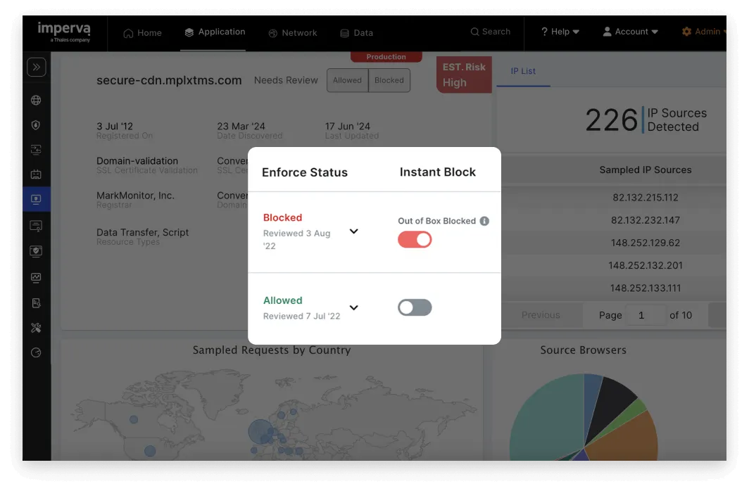Screen dimensions: 749x491
Task: Click the Imperva logo
Action: tap(64, 32)
